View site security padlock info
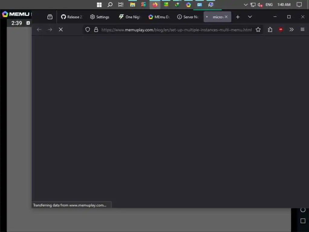Image resolution: width=309 pixels, height=232 pixels. (x=96, y=30)
